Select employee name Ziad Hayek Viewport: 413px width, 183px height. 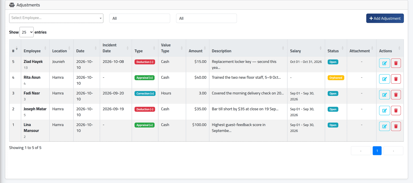33,62
